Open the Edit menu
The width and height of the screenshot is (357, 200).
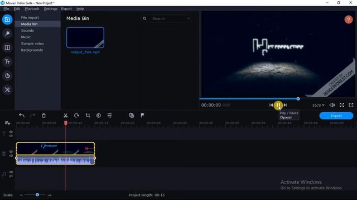(x=17, y=9)
